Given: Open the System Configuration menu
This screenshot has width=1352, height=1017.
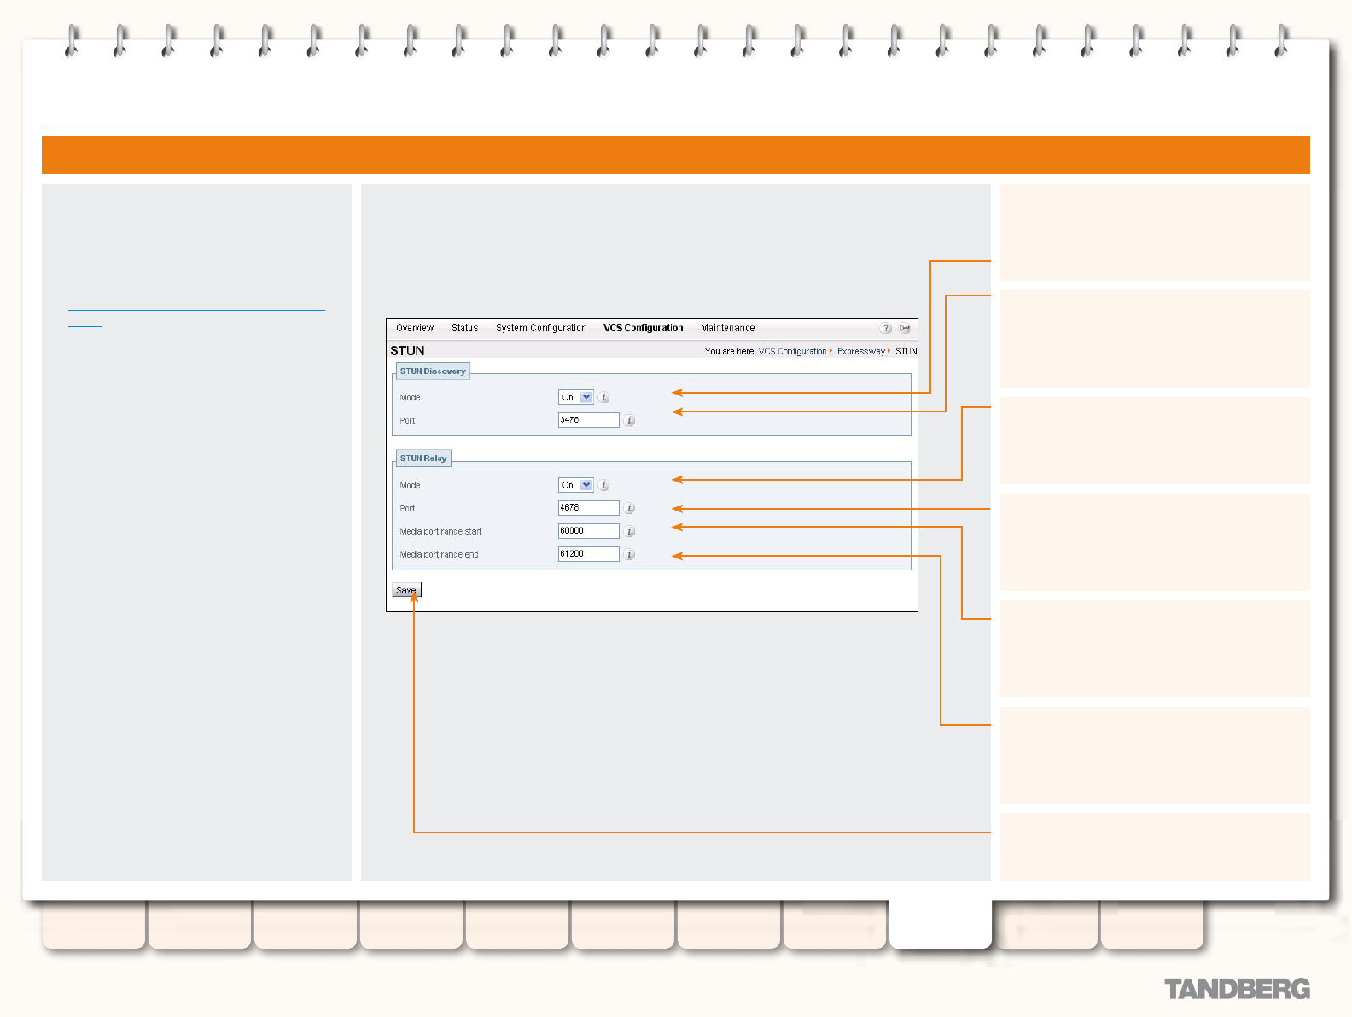Looking at the screenshot, I should tap(541, 329).
